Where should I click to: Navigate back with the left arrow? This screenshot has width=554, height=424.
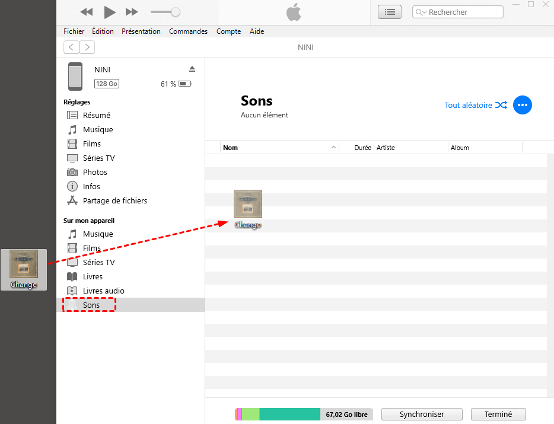click(x=71, y=47)
